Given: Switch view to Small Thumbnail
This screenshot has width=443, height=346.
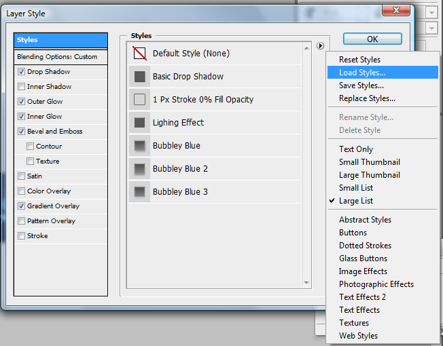Looking at the screenshot, I should 369,162.
